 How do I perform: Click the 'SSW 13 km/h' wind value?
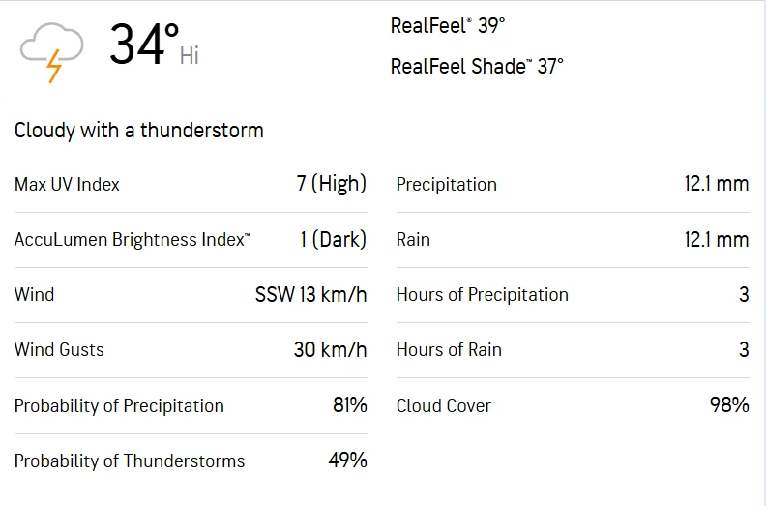coord(310,294)
